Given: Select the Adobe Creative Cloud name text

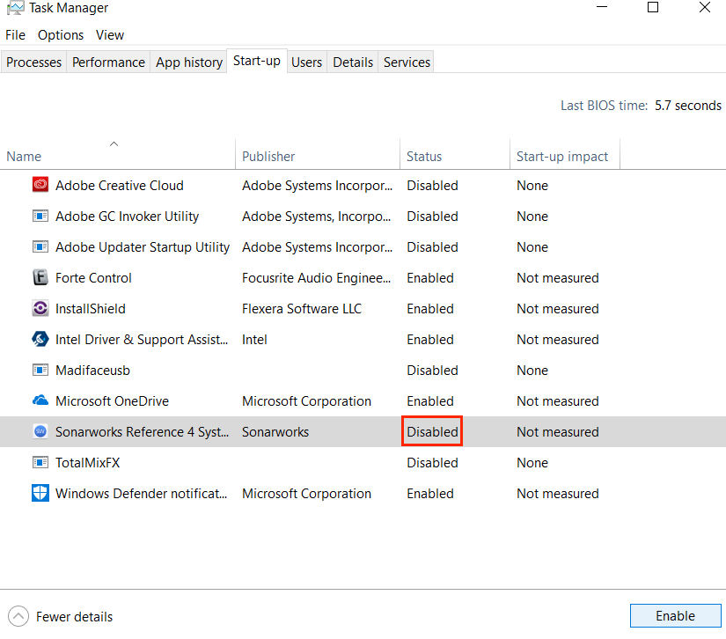Looking at the screenshot, I should tap(120, 185).
